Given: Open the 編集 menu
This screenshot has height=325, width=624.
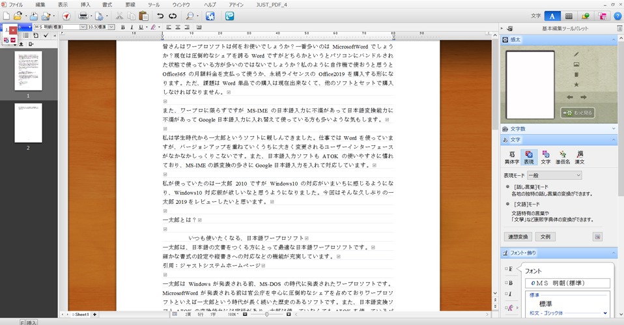Looking at the screenshot, I should pyautogui.click(x=40, y=5).
